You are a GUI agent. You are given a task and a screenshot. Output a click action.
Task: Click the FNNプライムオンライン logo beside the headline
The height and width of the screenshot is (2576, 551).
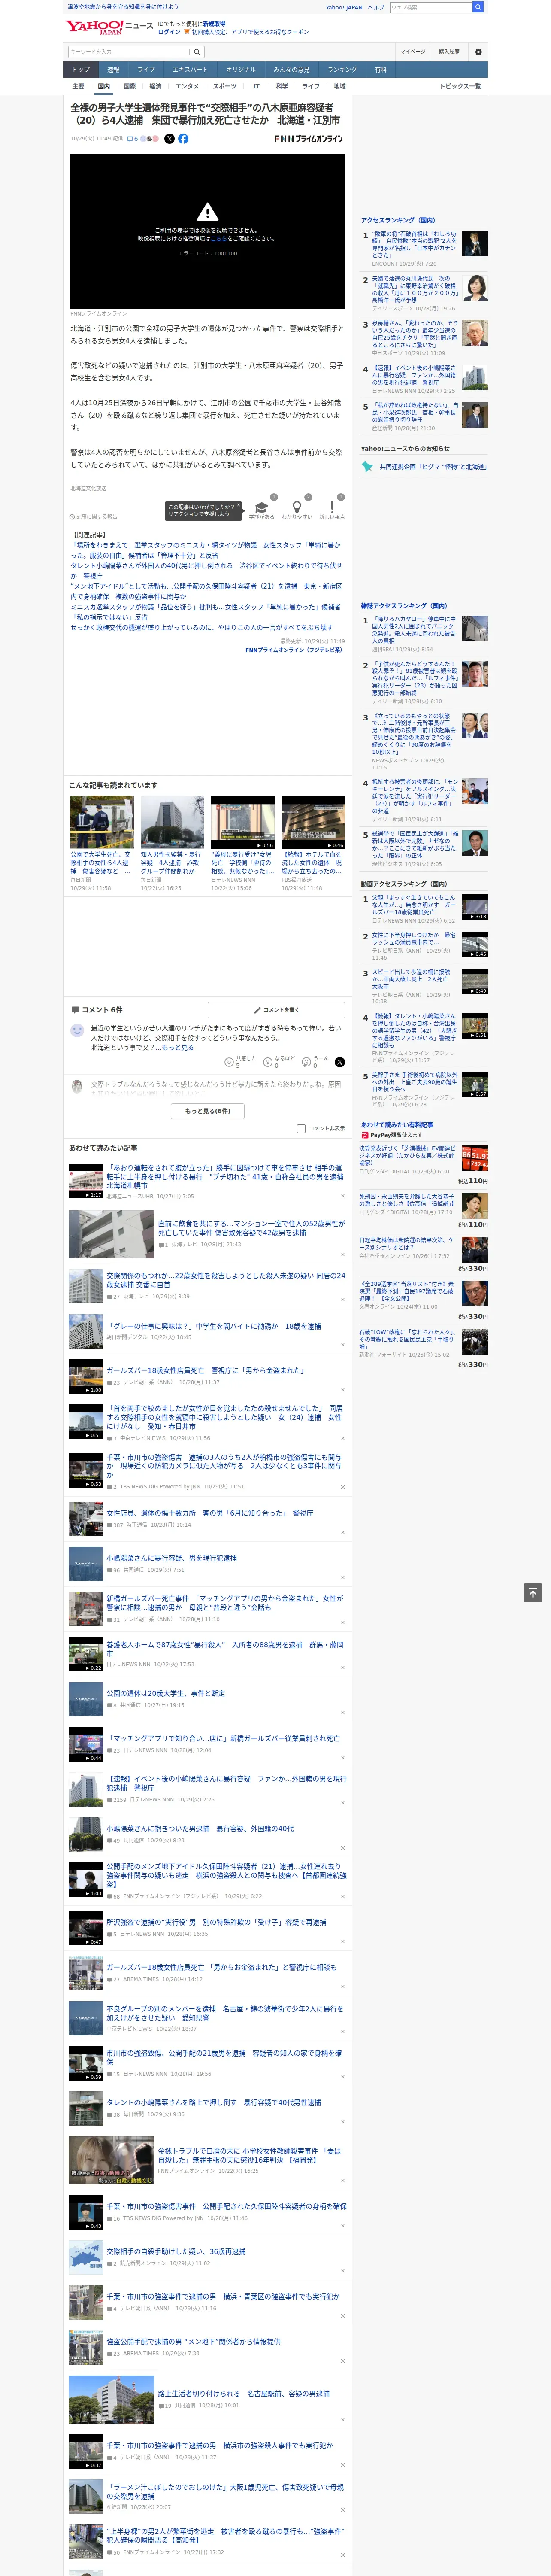tap(308, 139)
